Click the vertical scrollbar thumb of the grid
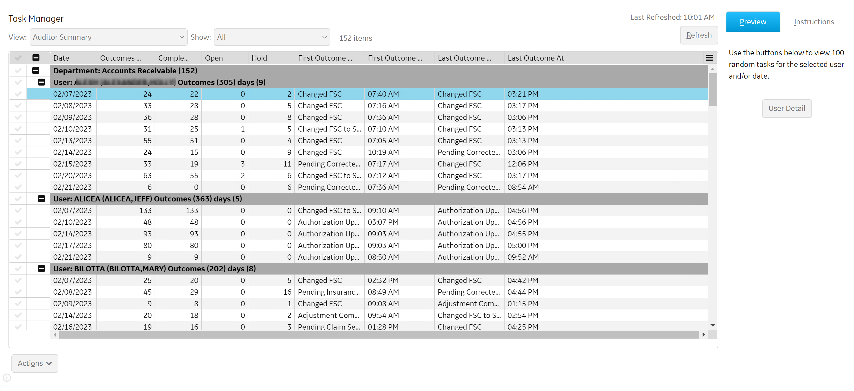This screenshot has height=391, width=854. [x=712, y=89]
